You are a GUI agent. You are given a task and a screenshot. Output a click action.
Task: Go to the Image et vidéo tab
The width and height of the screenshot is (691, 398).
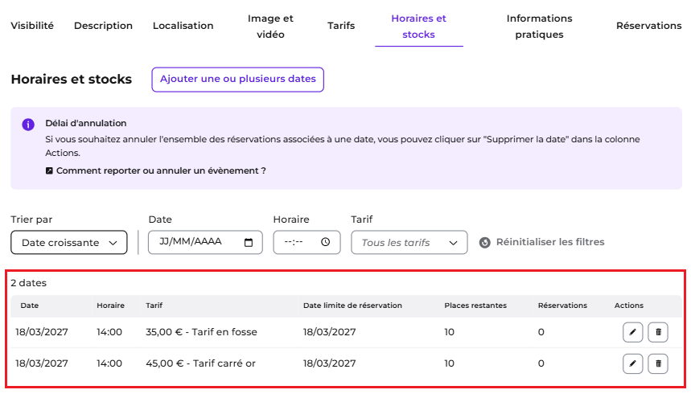tap(270, 27)
